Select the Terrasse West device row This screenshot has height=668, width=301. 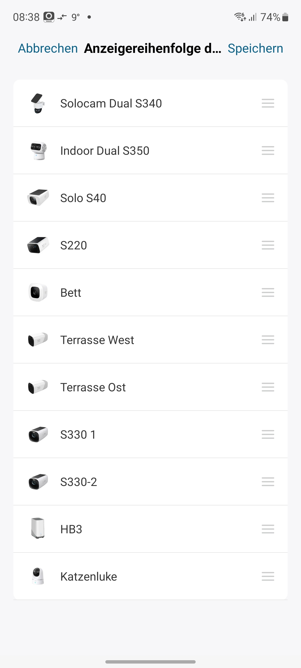[97, 340]
